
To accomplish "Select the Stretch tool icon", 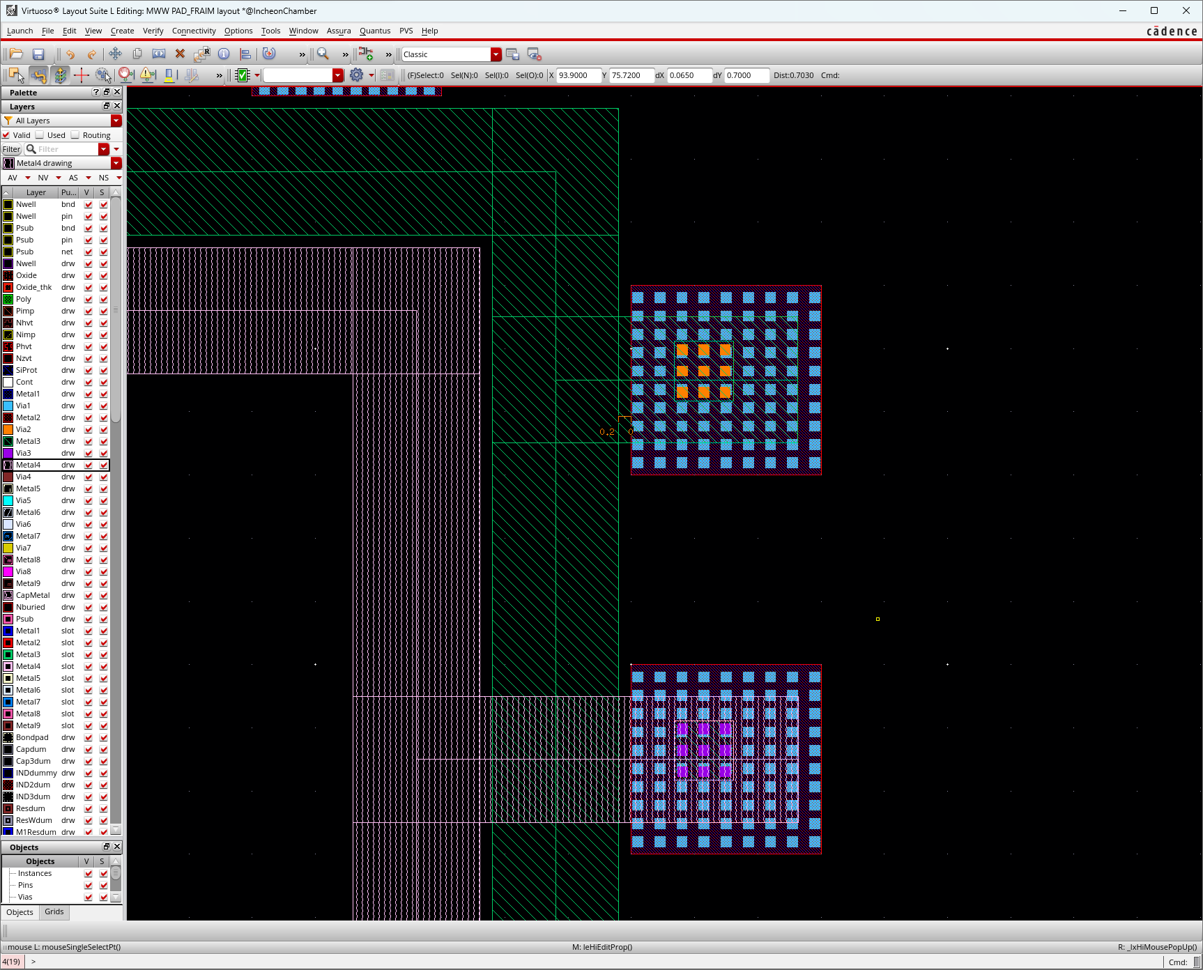I will (159, 54).
